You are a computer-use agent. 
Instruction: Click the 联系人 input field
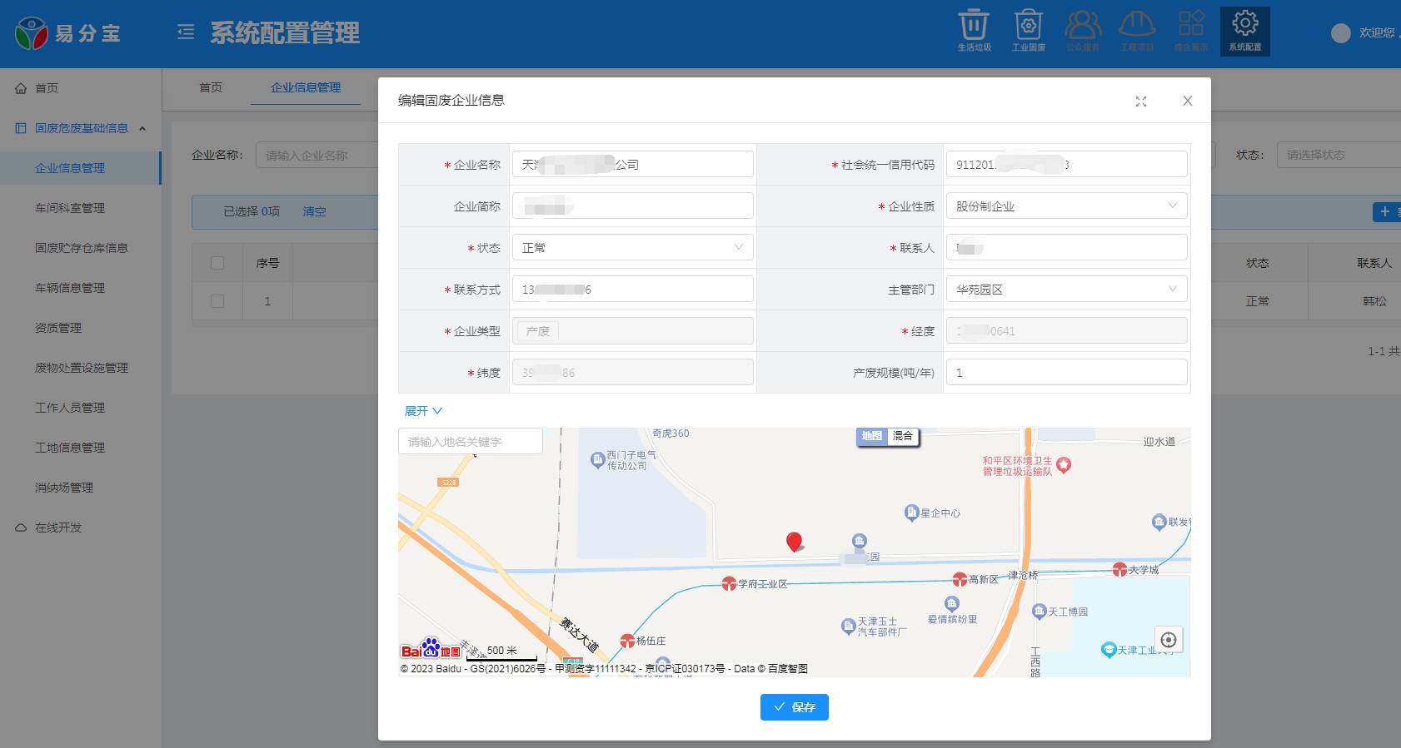[1066, 248]
